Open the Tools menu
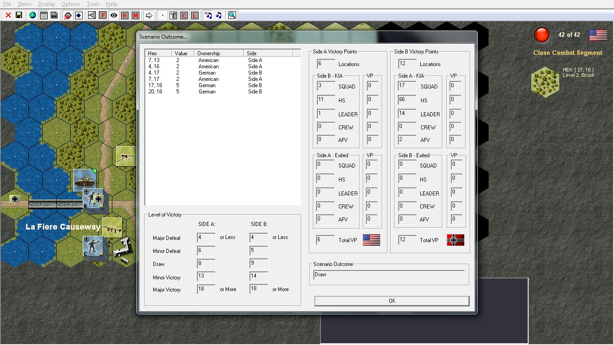 click(x=93, y=4)
